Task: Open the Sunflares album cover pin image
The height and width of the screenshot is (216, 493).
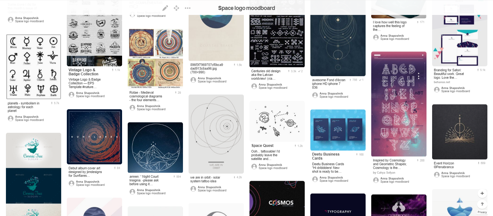Action: pyautogui.click(x=94, y=137)
